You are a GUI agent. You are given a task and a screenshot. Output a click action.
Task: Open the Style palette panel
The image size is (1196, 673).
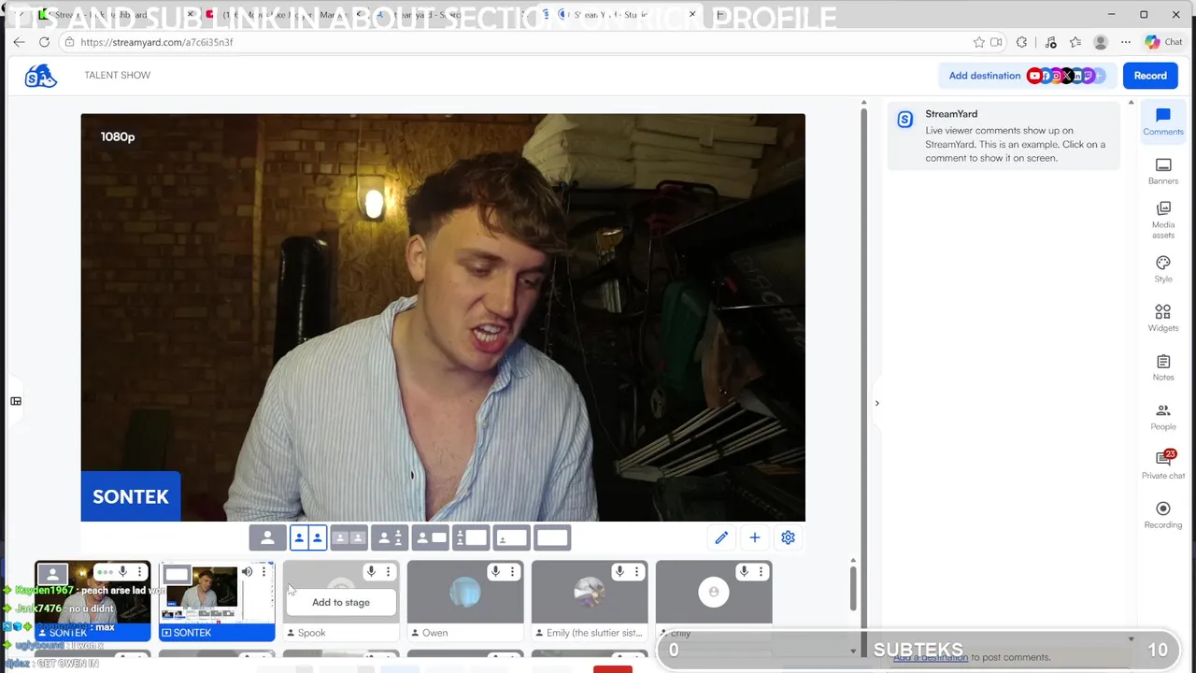point(1163,269)
